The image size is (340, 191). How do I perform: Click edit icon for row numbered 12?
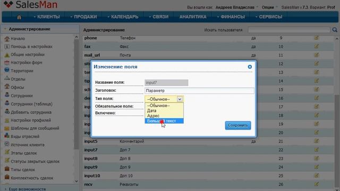pos(317,64)
